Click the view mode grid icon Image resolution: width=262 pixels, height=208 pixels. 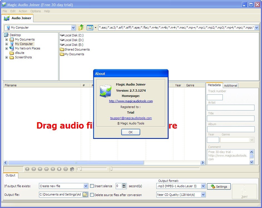click(90, 27)
